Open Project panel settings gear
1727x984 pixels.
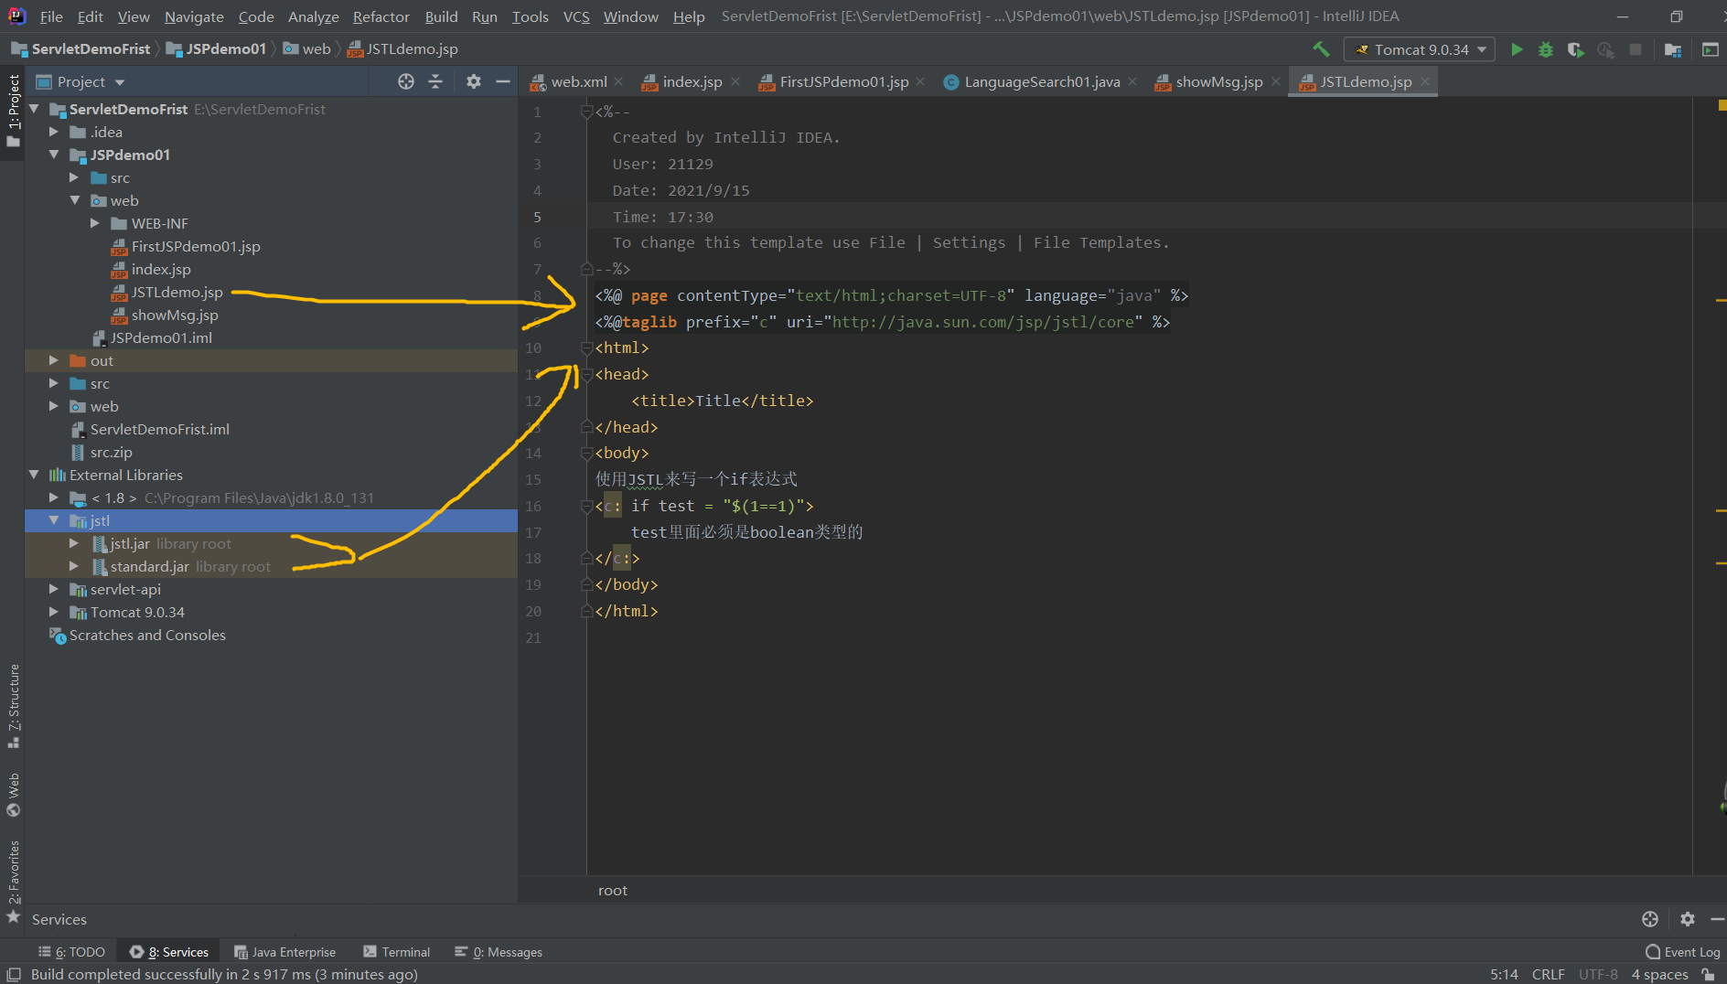click(x=473, y=81)
